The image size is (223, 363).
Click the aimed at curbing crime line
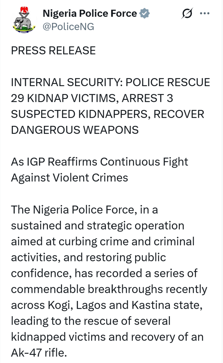[x=103, y=241]
